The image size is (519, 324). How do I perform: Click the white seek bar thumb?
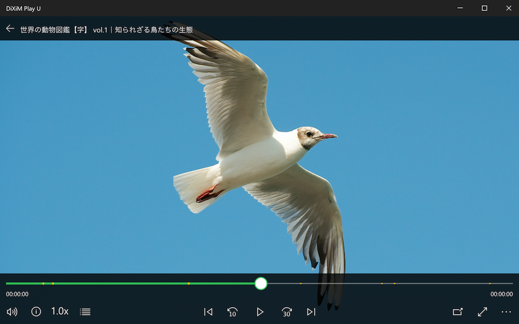coord(261,284)
